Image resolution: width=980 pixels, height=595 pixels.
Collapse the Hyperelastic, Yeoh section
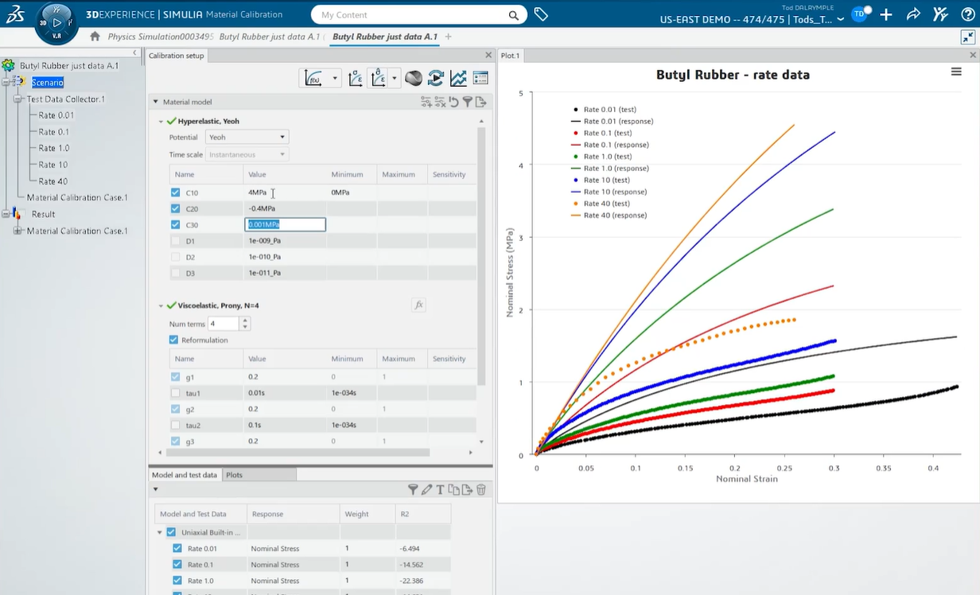[161, 121]
